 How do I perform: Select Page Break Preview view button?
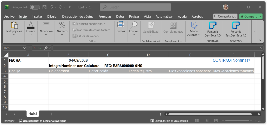click(x=216, y=121)
